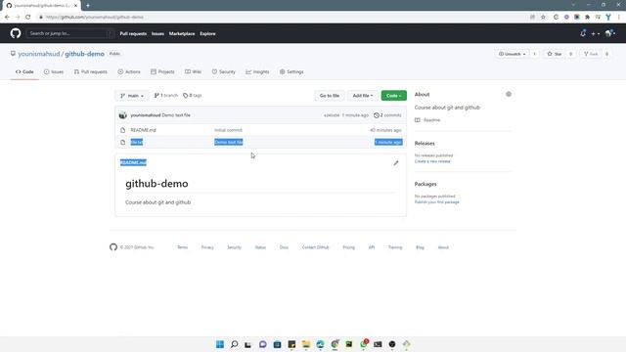Open the Blog footer link
The image size is (626, 352).
420,247
